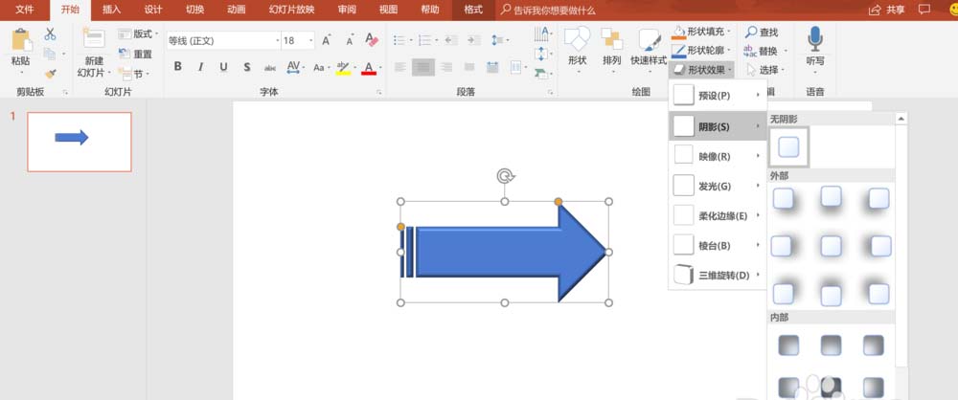The width and height of the screenshot is (958, 400).
Task: Open line spacing options
Action: tap(499, 40)
